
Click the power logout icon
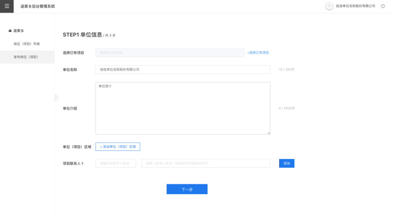[383, 6]
